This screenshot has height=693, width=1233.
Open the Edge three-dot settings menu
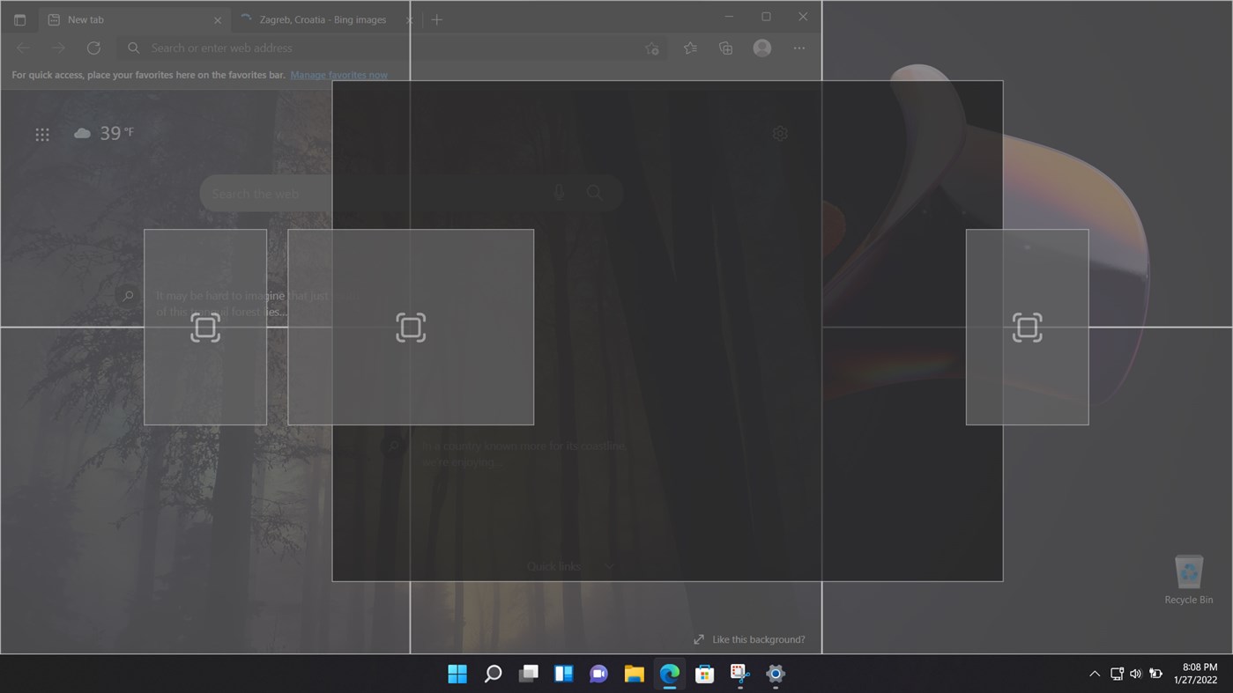coord(798,48)
